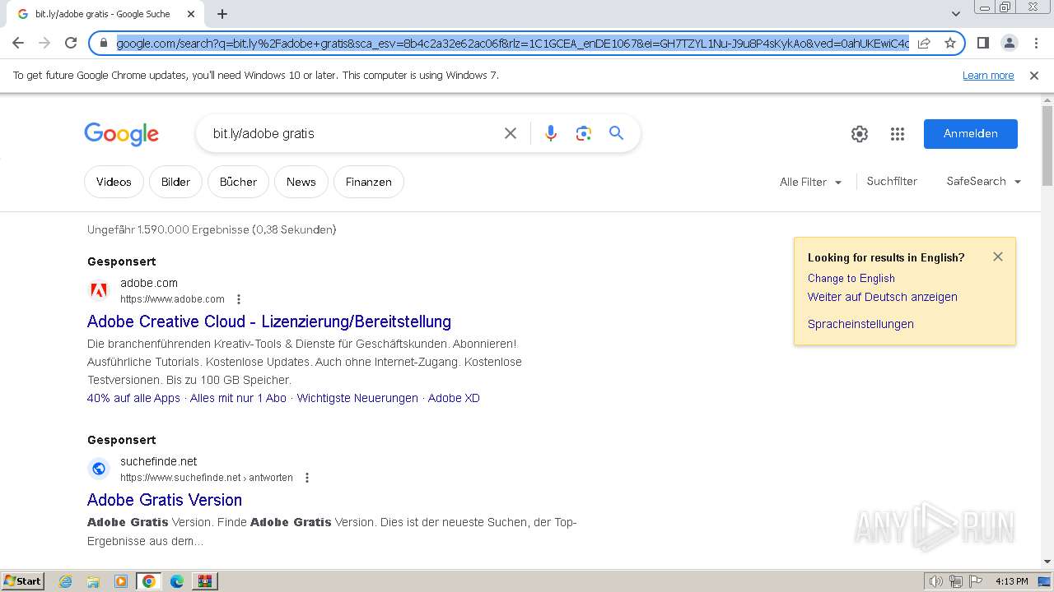Close the 'bit.ly/adobe gratis' tab
The height and width of the screenshot is (592, 1054).
click(191, 14)
